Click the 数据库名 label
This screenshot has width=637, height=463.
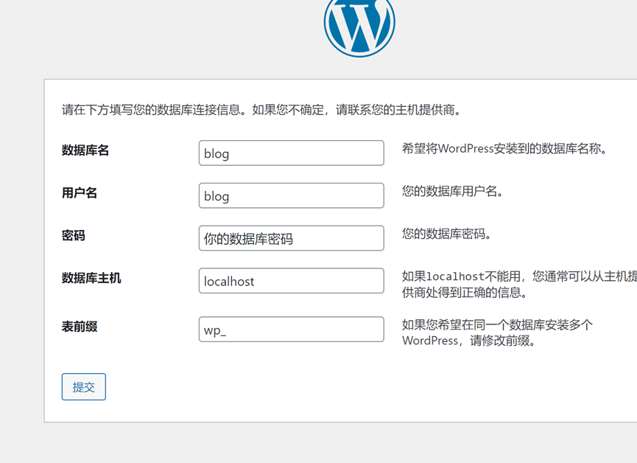point(85,150)
